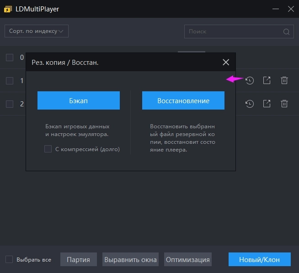Toggle the Выбрать все checkbox

click(x=9, y=259)
